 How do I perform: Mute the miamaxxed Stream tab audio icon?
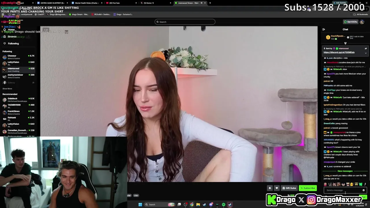(x=201, y=3)
